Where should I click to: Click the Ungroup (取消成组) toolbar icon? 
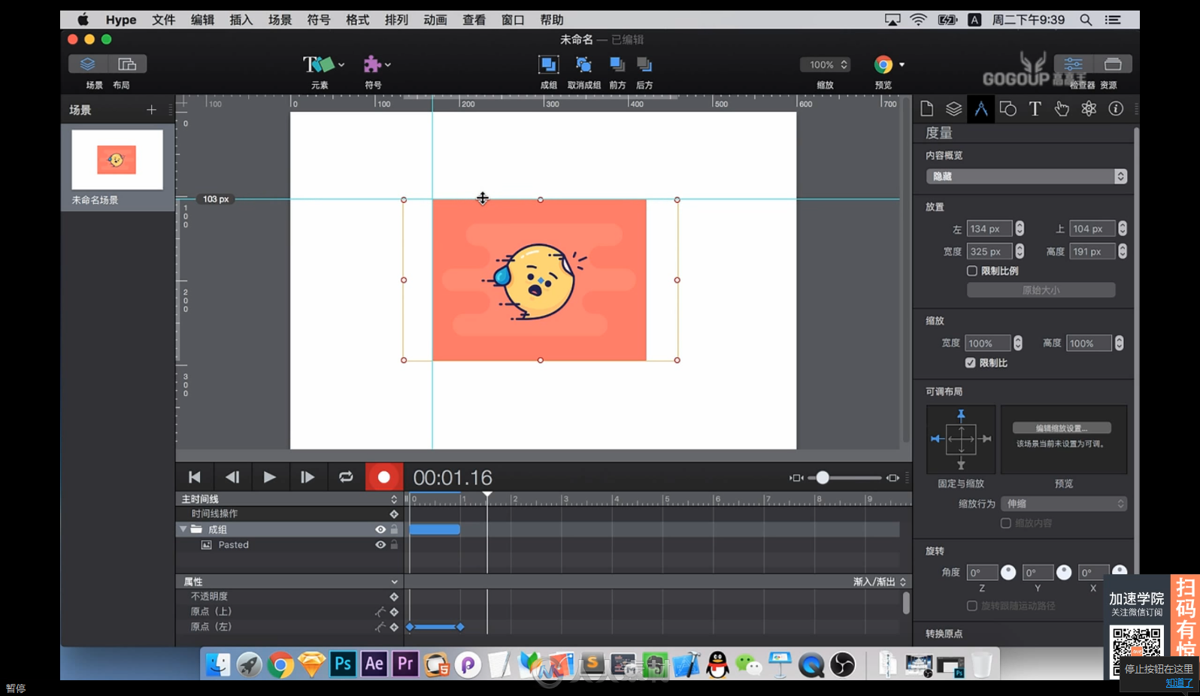click(583, 65)
